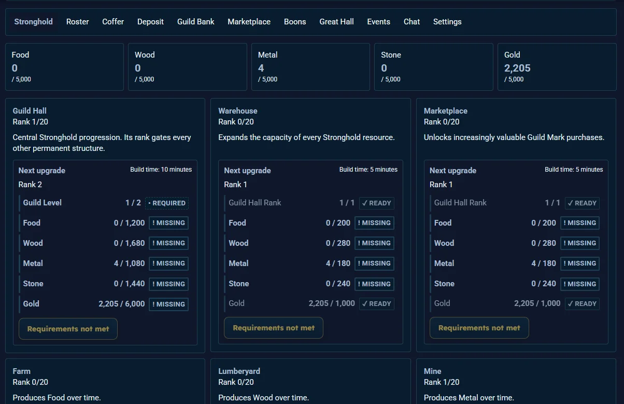The height and width of the screenshot is (404, 624).
Task: Open the Boons tab
Action: [x=295, y=22]
